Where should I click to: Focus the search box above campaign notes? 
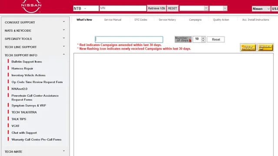[x=129, y=39]
